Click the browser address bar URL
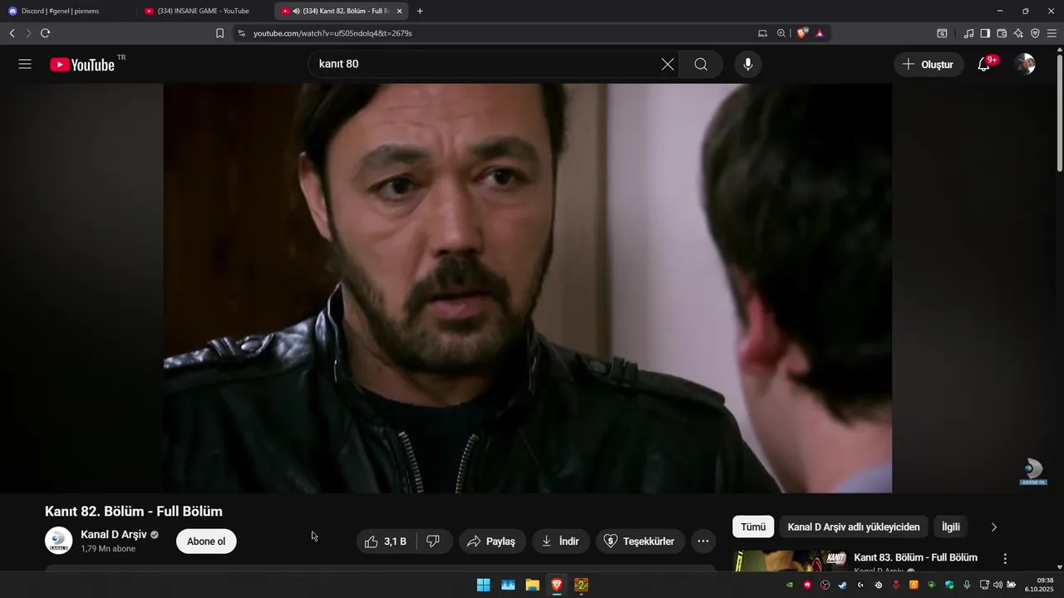The height and width of the screenshot is (598, 1064). [332, 33]
